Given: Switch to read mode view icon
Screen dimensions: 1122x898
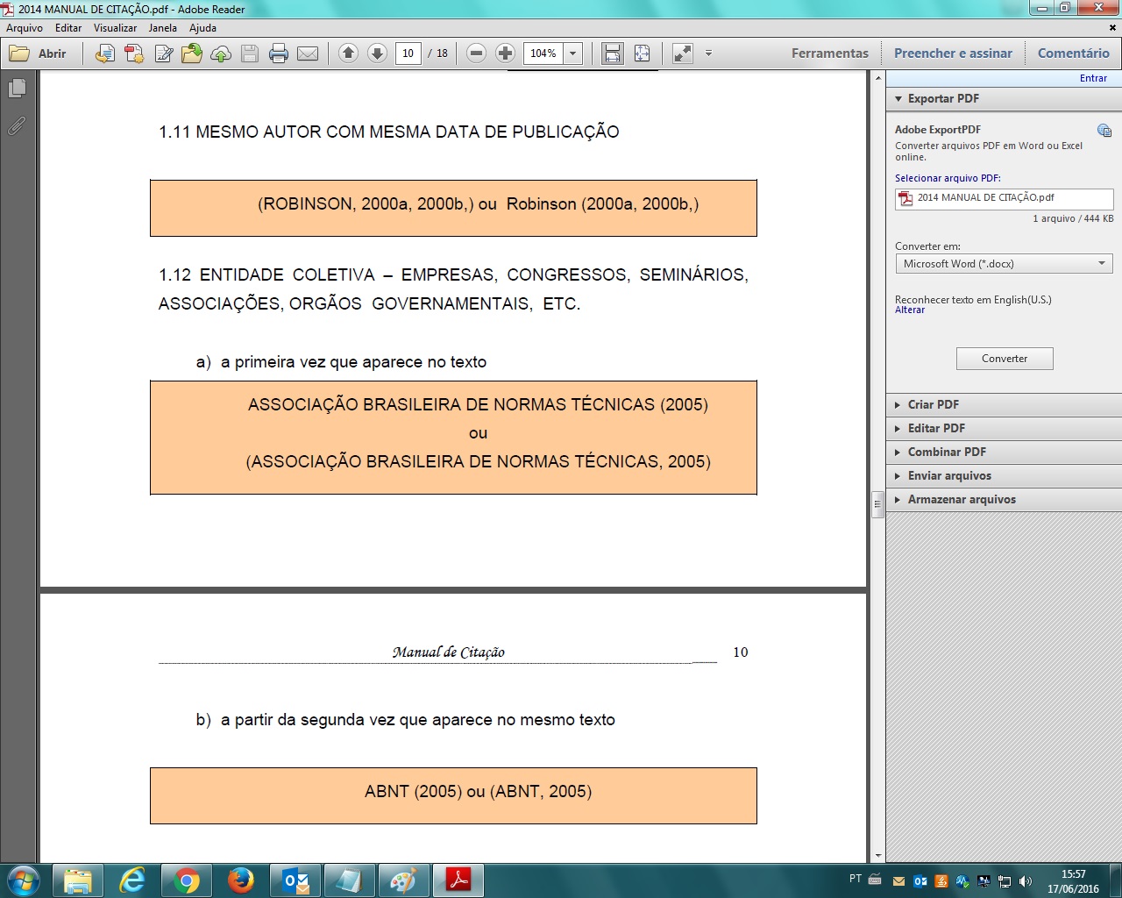Looking at the screenshot, I should [x=682, y=53].
